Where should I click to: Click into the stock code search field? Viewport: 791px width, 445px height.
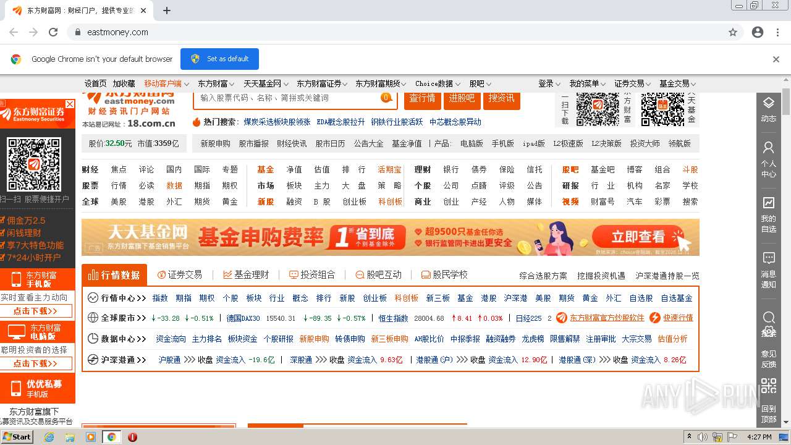tap(288, 98)
